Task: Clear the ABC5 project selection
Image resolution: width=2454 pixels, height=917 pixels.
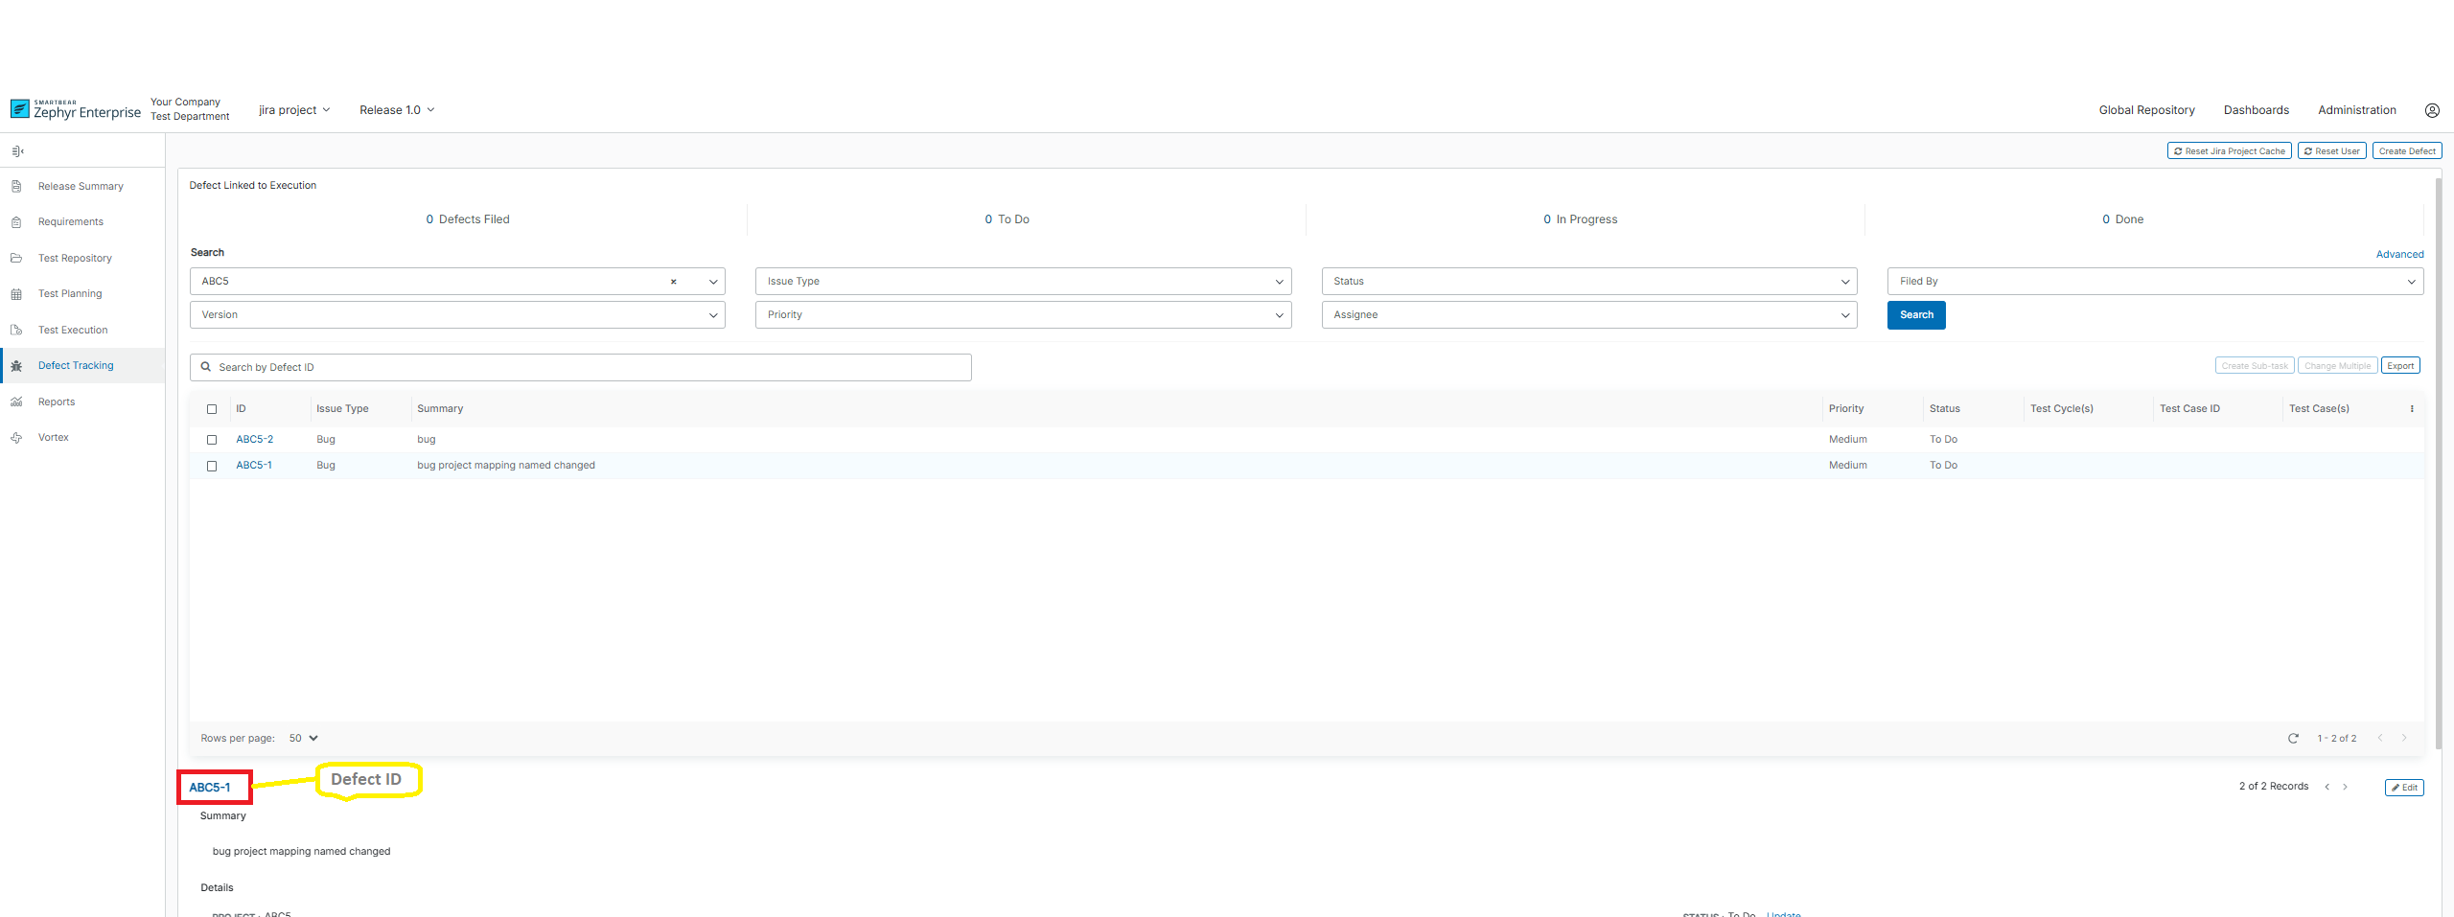Action: click(673, 282)
